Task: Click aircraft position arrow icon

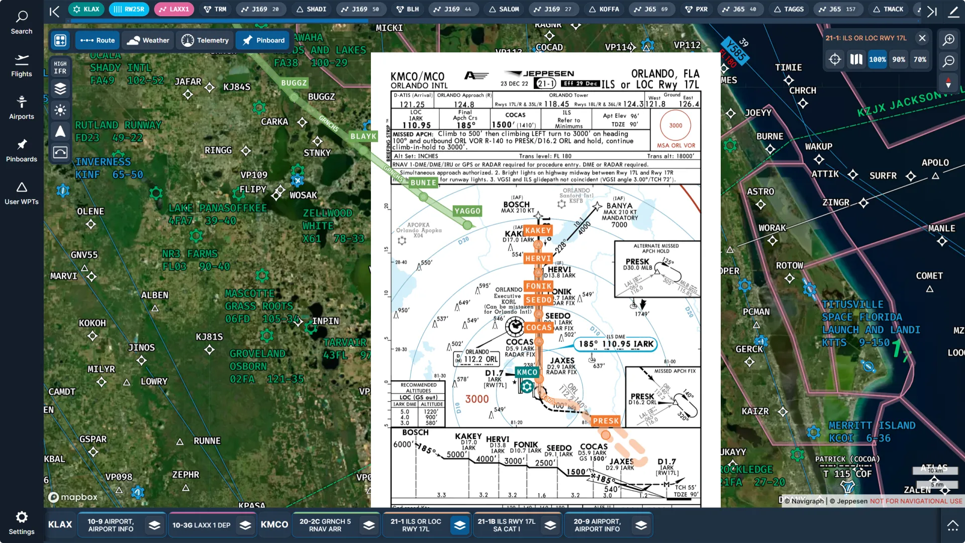Action: (x=60, y=131)
